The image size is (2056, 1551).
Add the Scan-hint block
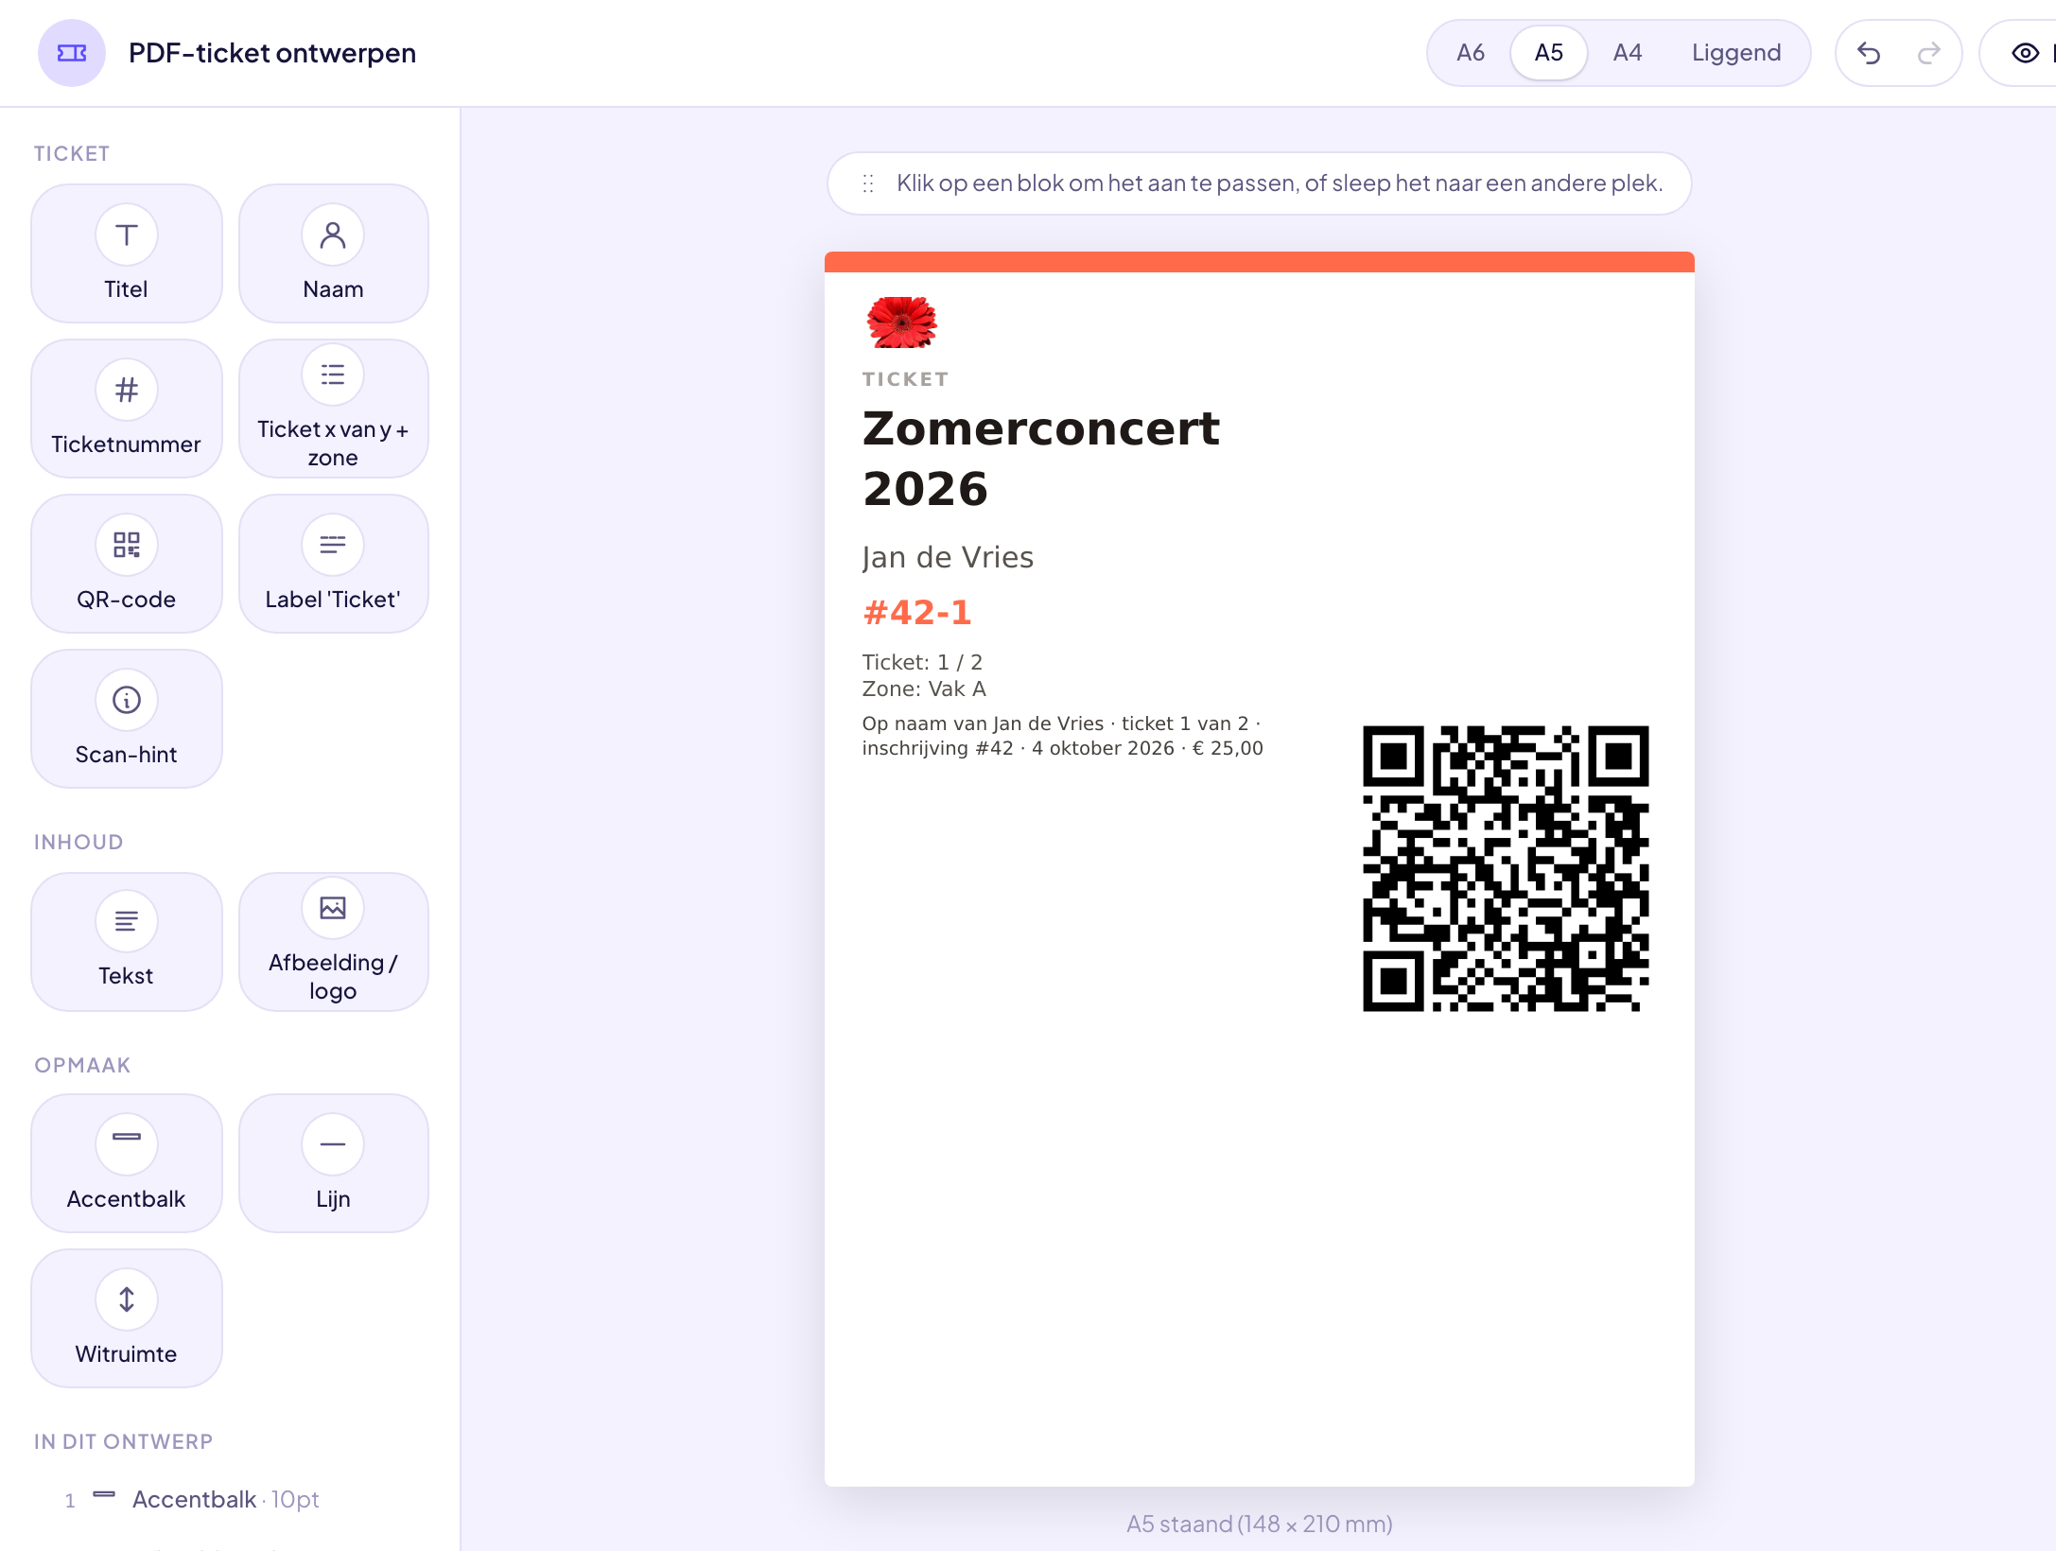tap(127, 719)
